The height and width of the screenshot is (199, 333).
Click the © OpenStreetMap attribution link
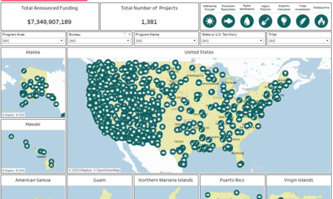coord(107,170)
